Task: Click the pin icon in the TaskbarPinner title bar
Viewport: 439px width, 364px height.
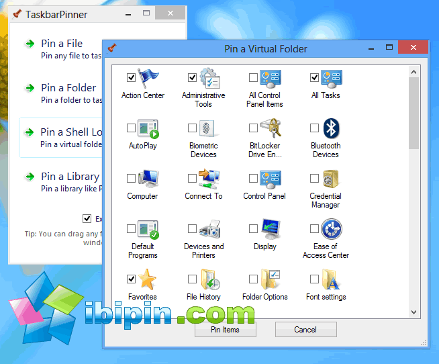Action: [x=17, y=14]
